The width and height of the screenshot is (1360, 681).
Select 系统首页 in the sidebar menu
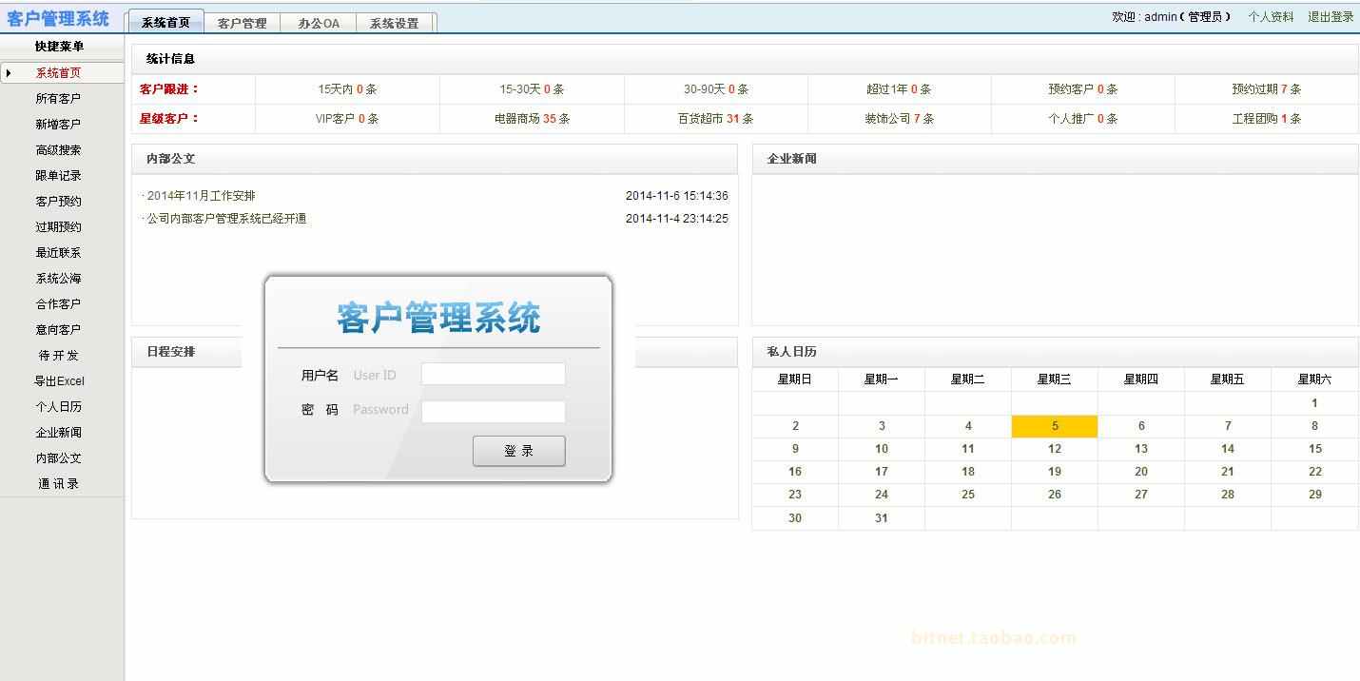58,73
